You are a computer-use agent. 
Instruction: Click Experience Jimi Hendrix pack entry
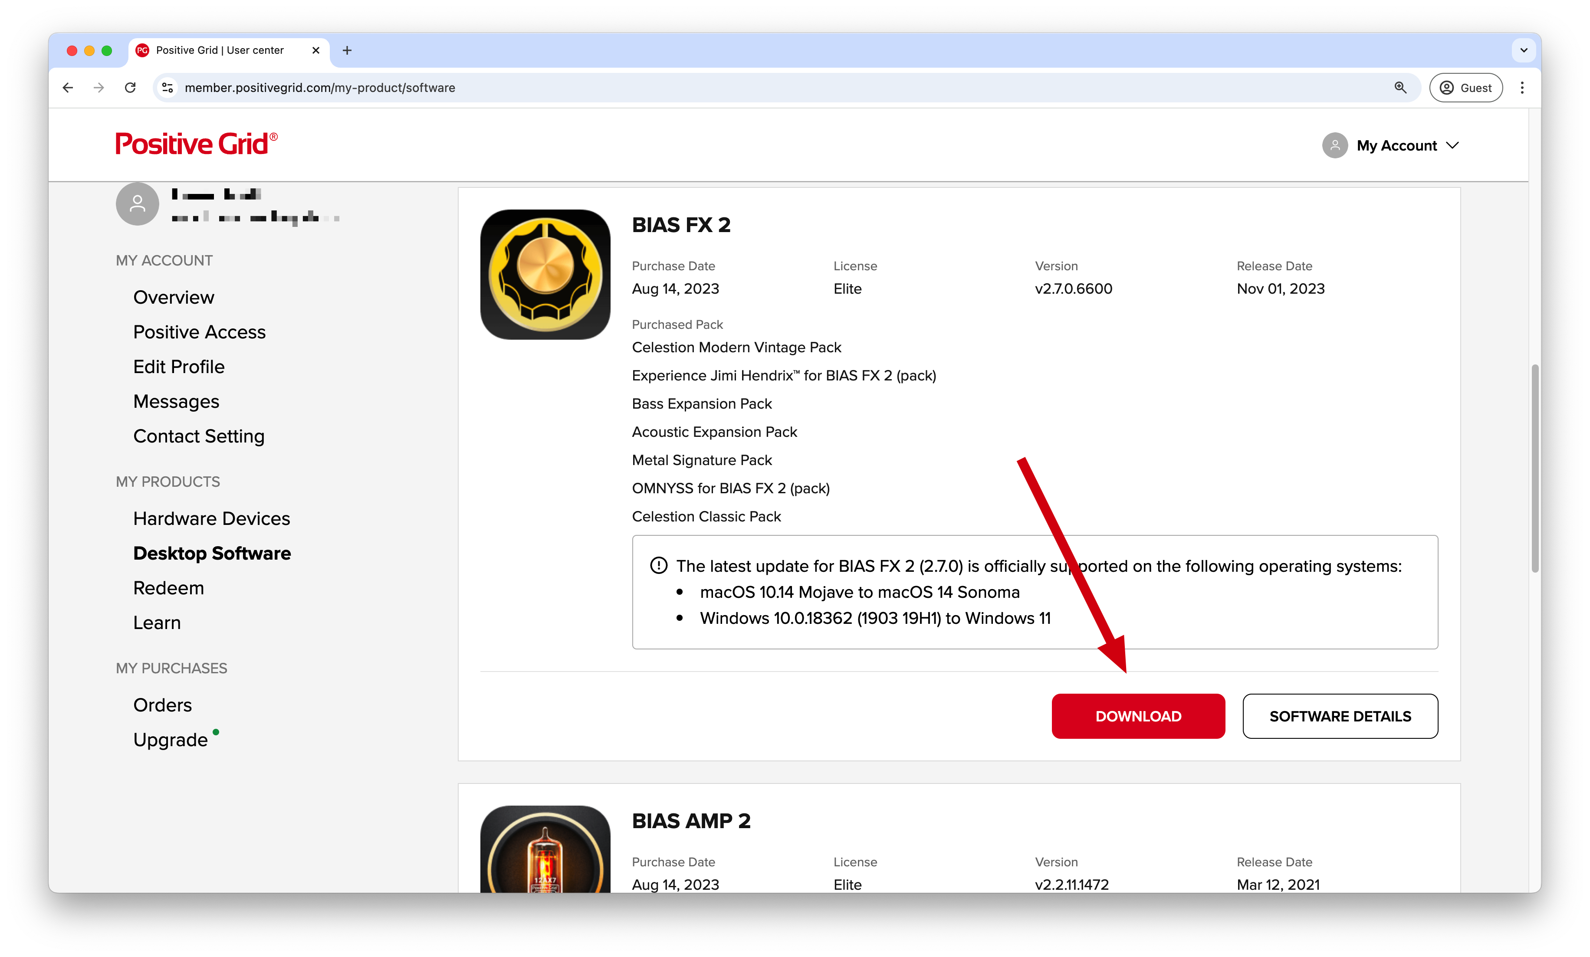coord(784,376)
